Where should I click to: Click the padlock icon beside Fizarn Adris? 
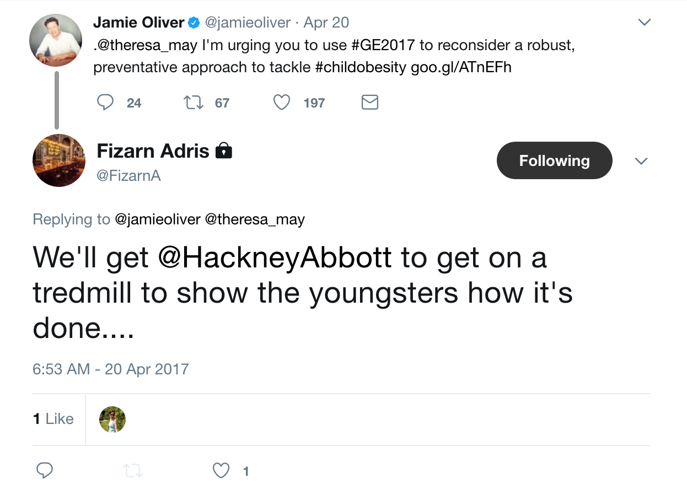pos(223,150)
